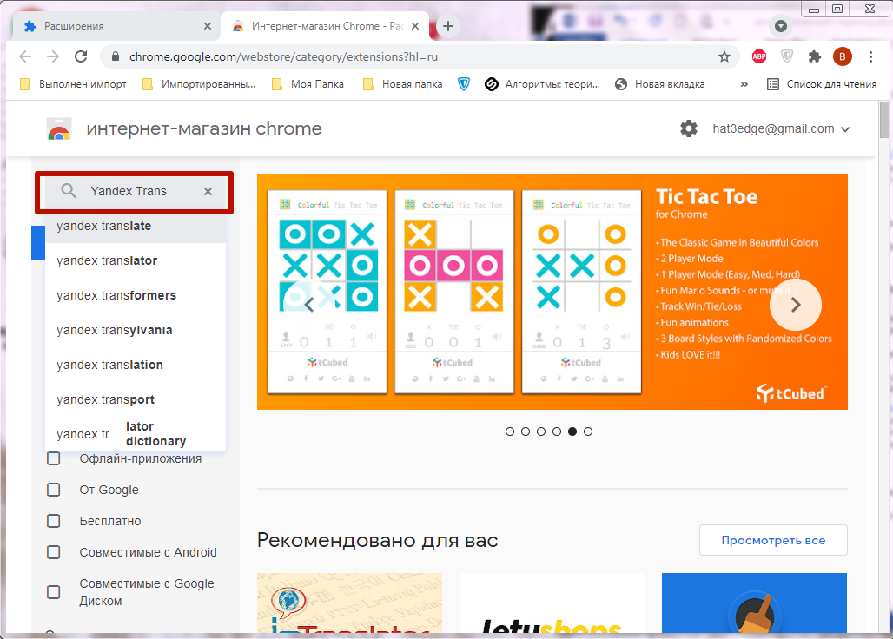This screenshot has height=639, width=893.
Task: Choose the yandex transport suggestion
Action: tap(136, 399)
